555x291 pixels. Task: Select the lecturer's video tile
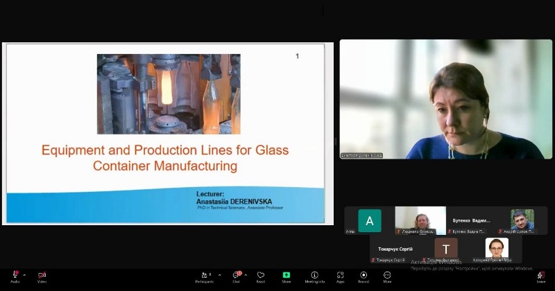click(x=445, y=99)
